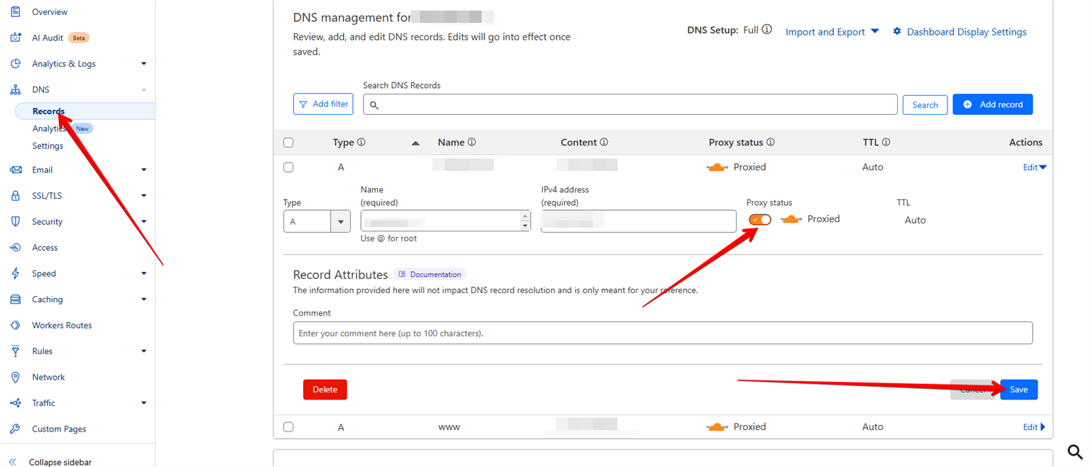Viewport: 1091px width, 467px height.
Task: Save the DNS record changes
Action: coord(1018,390)
